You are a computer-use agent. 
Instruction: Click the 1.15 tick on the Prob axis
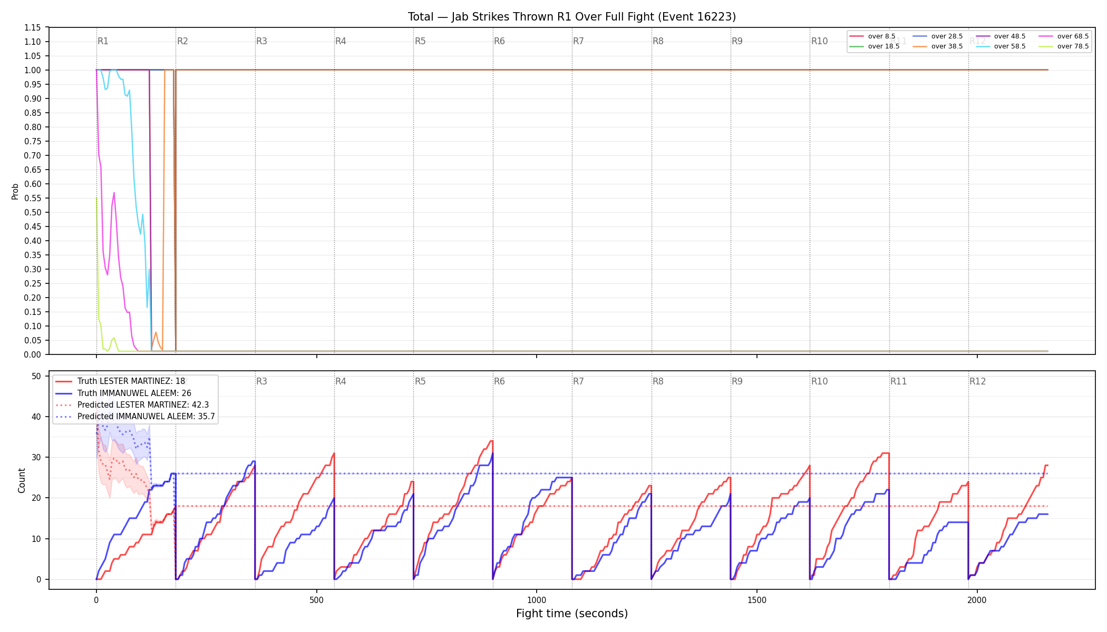[x=33, y=27]
